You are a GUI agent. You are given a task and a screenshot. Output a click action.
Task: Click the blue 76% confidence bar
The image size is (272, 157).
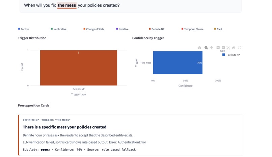tap(178, 63)
